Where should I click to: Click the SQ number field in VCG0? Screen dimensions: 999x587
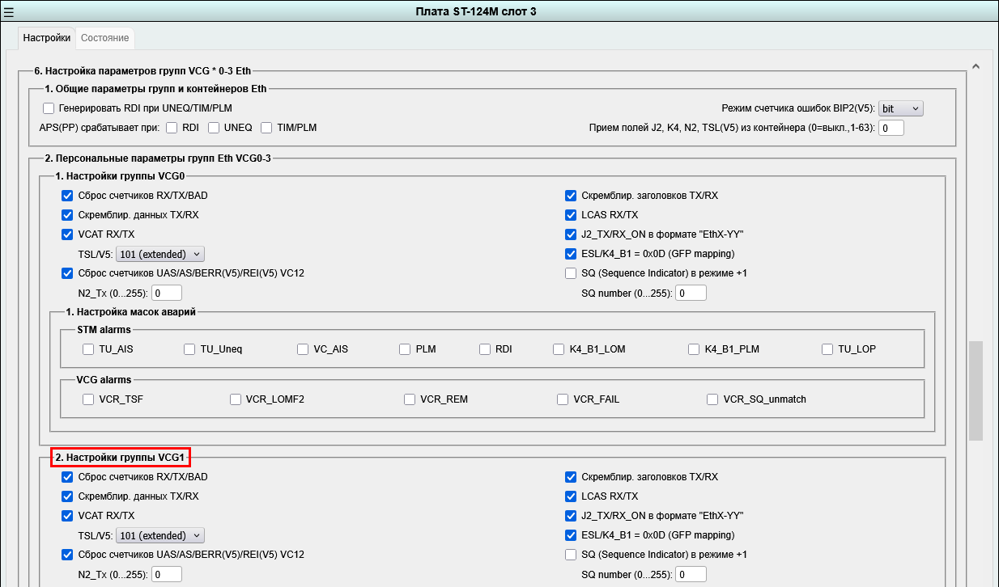click(691, 293)
